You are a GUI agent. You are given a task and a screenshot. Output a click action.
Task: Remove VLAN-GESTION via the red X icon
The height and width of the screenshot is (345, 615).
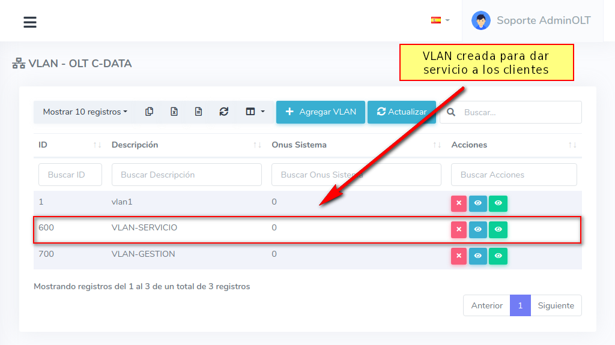(x=459, y=256)
